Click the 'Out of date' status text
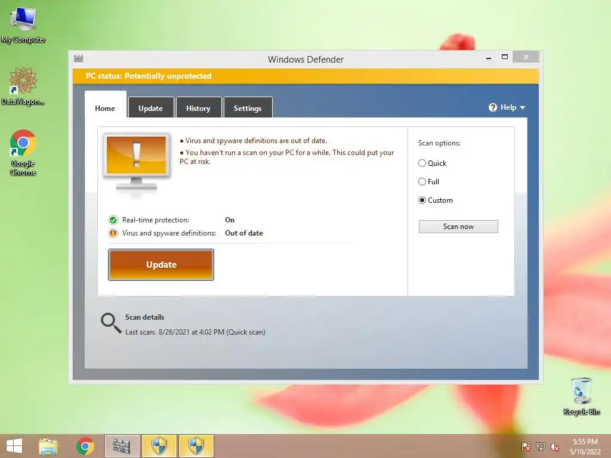This screenshot has height=458, width=611. (244, 233)
